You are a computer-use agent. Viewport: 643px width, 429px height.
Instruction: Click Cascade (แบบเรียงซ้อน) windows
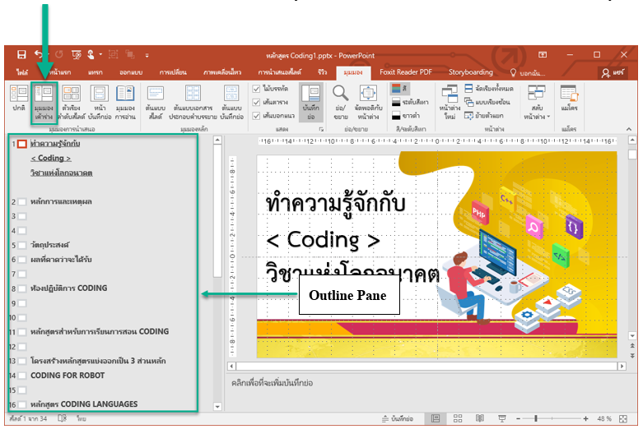[x=487, y=102]
